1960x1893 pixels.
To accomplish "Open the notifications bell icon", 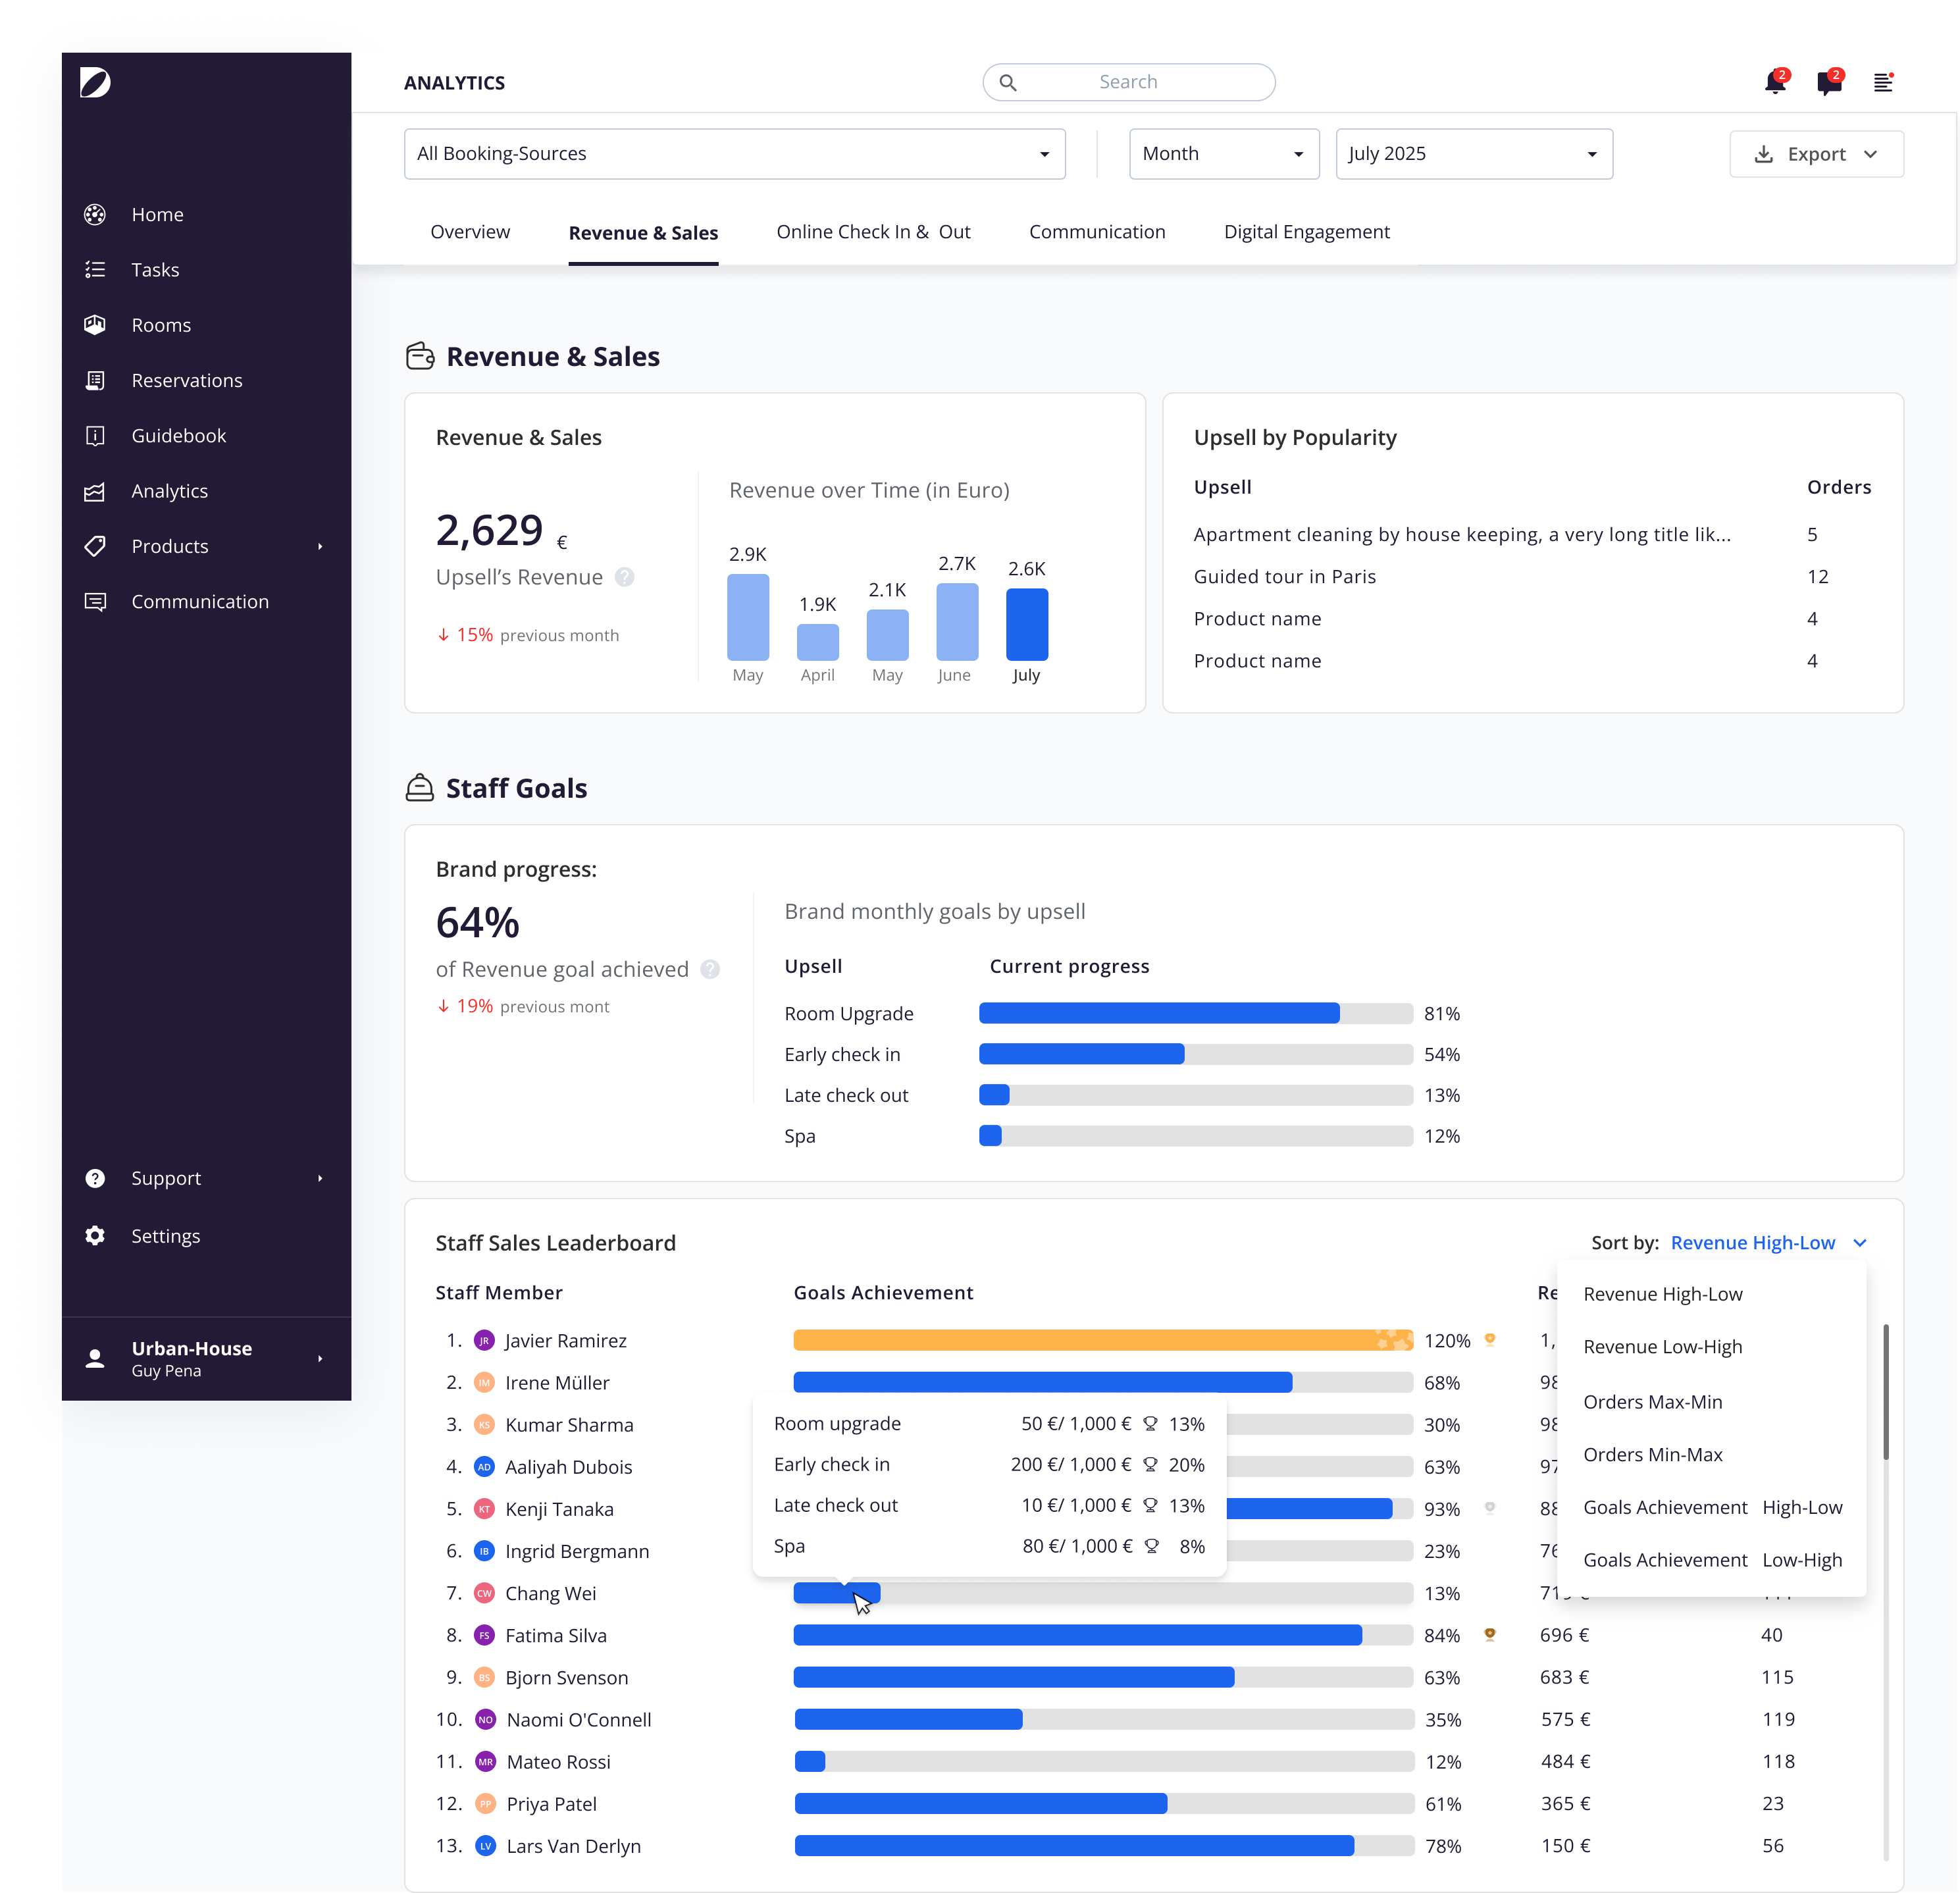I will [x=1775, y=82].
